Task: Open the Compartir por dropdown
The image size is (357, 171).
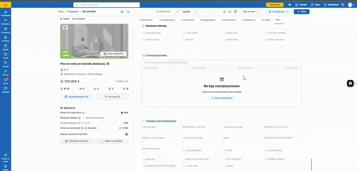Action: (x=278, y=12)
